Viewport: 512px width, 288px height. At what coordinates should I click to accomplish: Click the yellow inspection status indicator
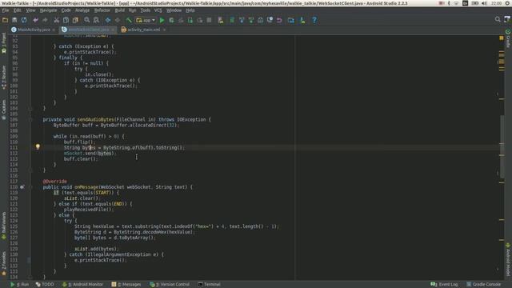pos(502,38)
